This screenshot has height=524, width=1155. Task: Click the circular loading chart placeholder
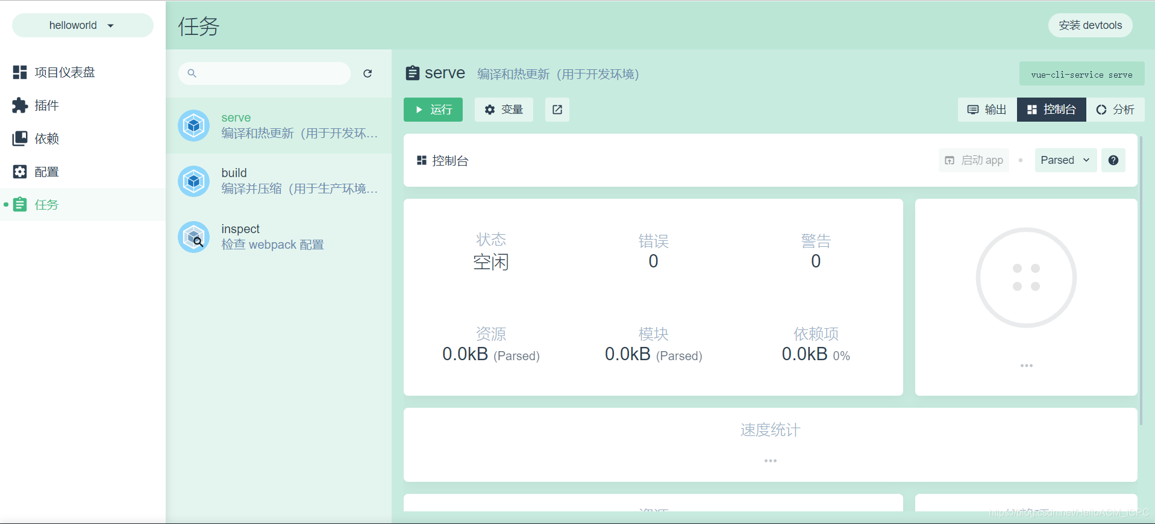(1026, 278)
